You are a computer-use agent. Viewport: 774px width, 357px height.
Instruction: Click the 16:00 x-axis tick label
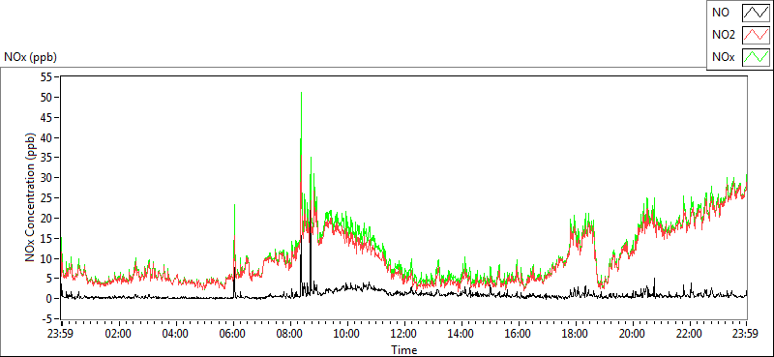tap(519, 333)
